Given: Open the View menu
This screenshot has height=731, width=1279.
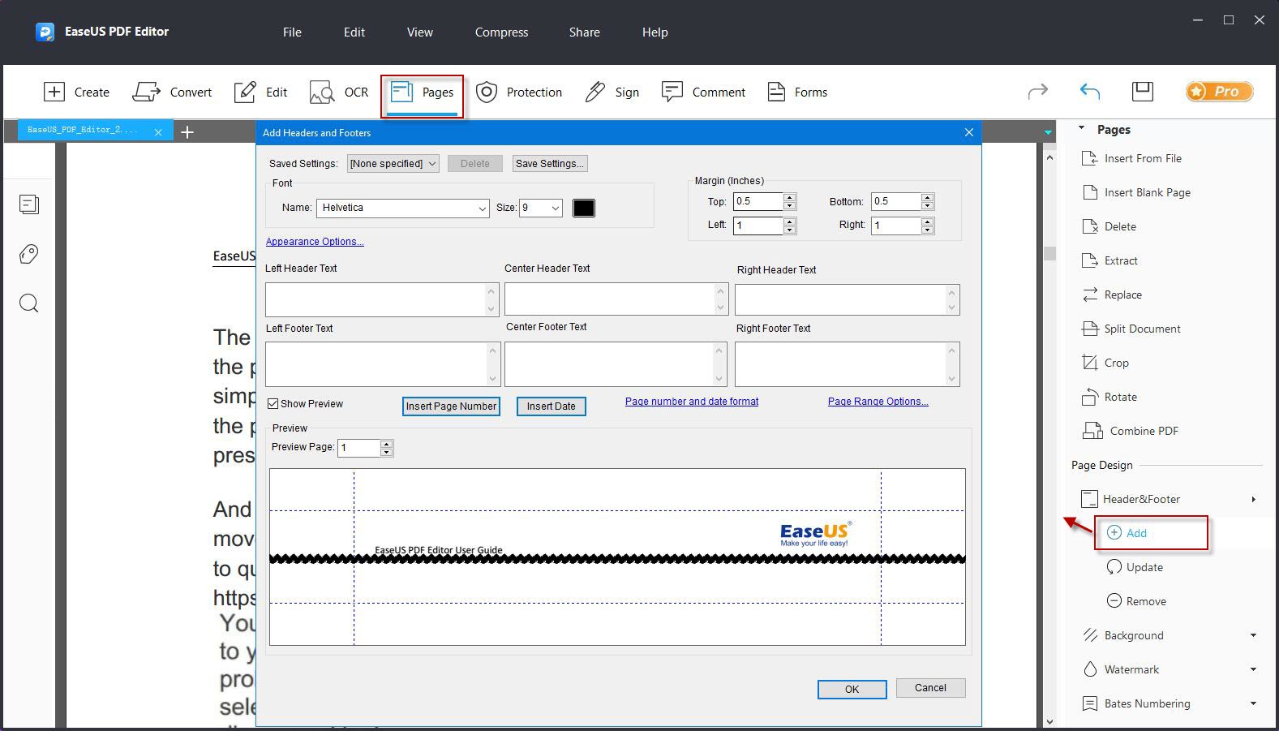Looking at the screenshot, I should (420, 32).
